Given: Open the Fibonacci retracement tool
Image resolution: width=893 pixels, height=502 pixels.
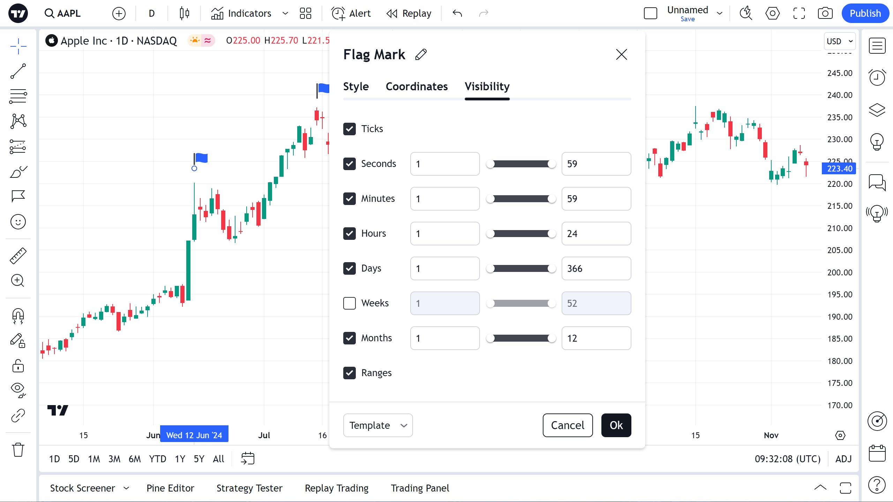Looking at the screenshot, I should (18, 96).
